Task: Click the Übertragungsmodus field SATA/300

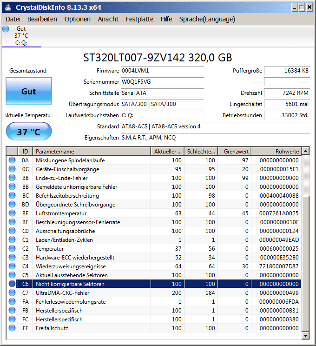Action: coord(162,104)
